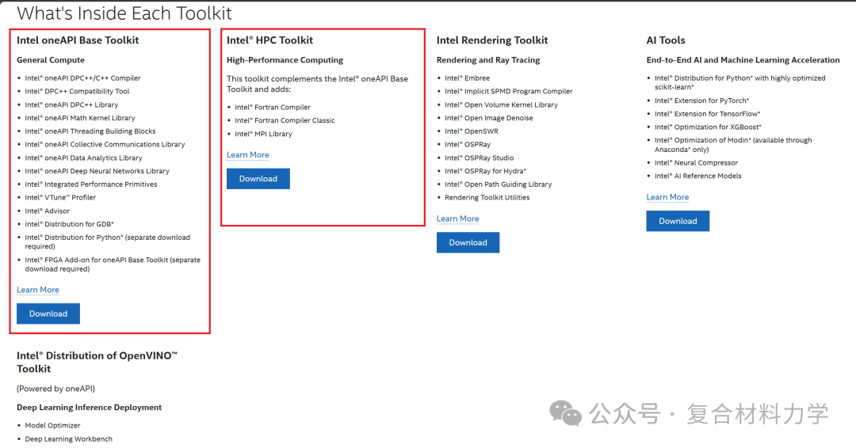The width and height of the screenshot is (856, 448).
Task: Open Learn More under oneAPI Base Toolkit
Action: point(38,290)
